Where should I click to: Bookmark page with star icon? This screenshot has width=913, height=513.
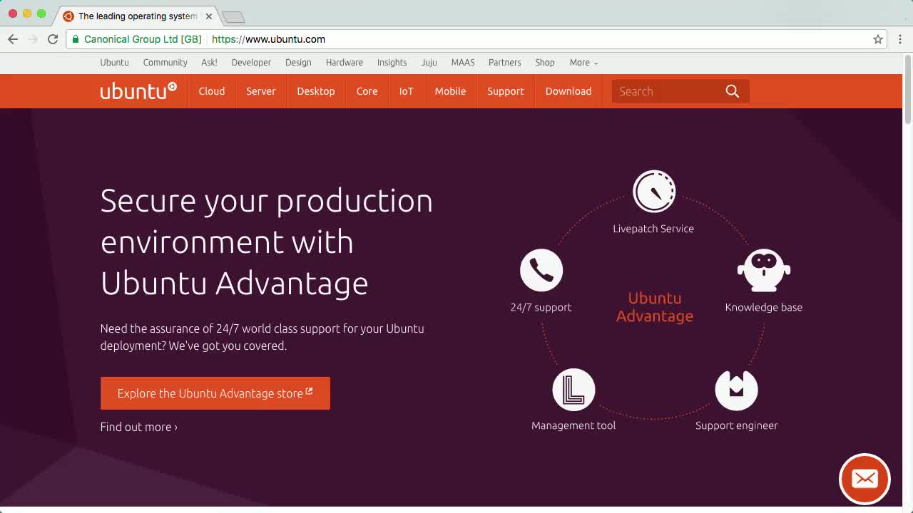(878, 39)
